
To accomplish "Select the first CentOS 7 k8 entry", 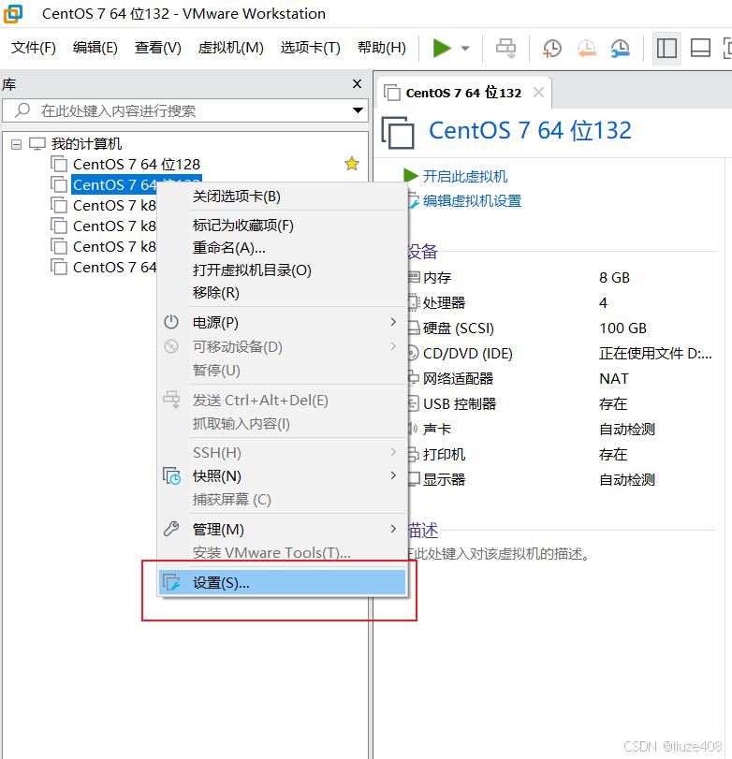I will (114, 206).
